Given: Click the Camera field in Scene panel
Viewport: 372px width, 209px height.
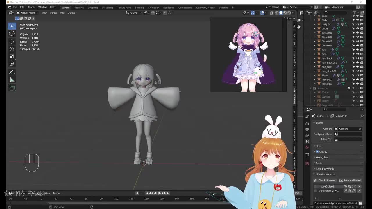Looking at the screenshot, I should tap(348, 129).
